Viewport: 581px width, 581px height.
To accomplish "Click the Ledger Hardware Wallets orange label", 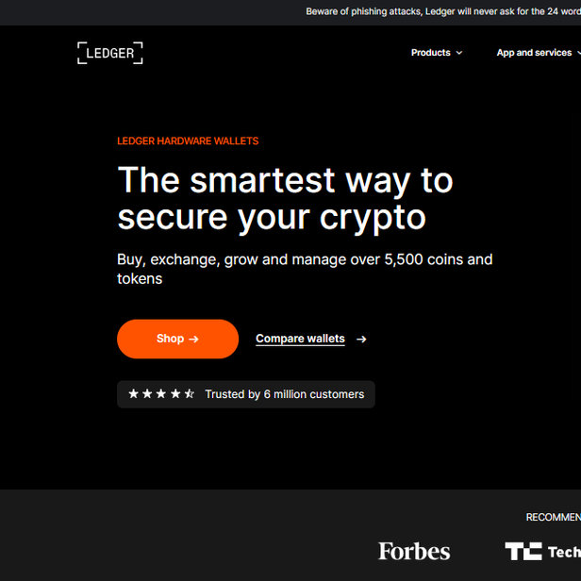I will 188,141.
